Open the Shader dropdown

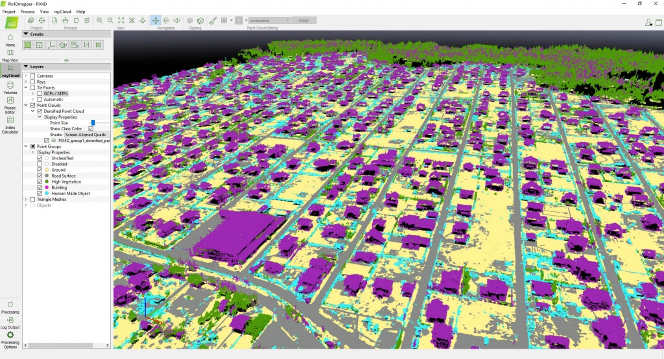pos(87,135)
